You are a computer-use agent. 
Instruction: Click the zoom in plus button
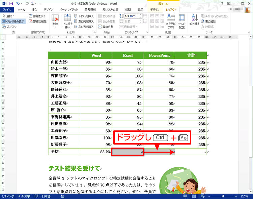[236, 196]
